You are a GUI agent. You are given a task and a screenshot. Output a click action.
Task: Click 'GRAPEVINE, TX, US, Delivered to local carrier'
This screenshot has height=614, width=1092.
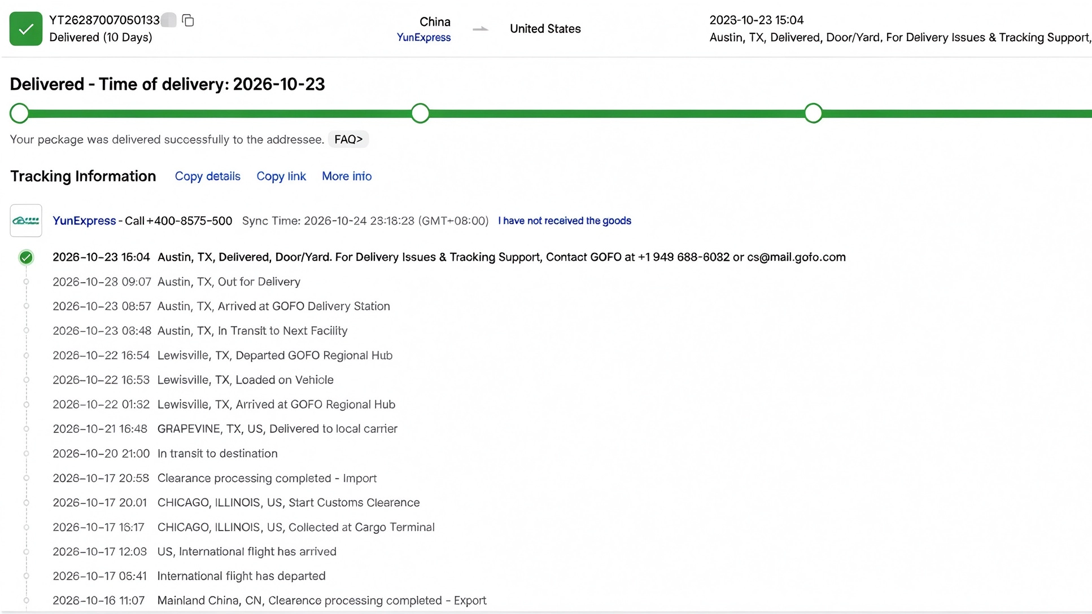pos(277,429)
